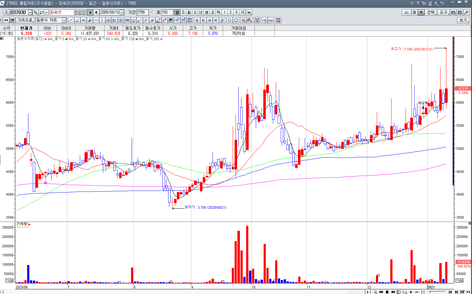This screenshot has width=472, height=294.
Task: Open the chart file folder icon
Action: [x=454, y=12]
